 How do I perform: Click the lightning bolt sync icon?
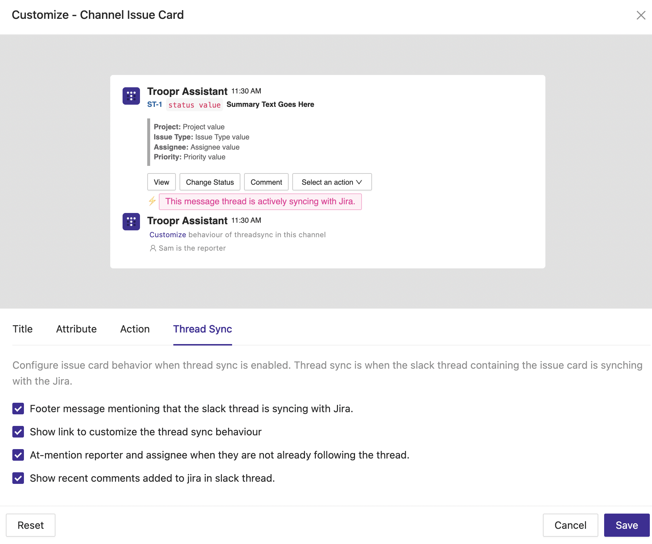(152, 201)
